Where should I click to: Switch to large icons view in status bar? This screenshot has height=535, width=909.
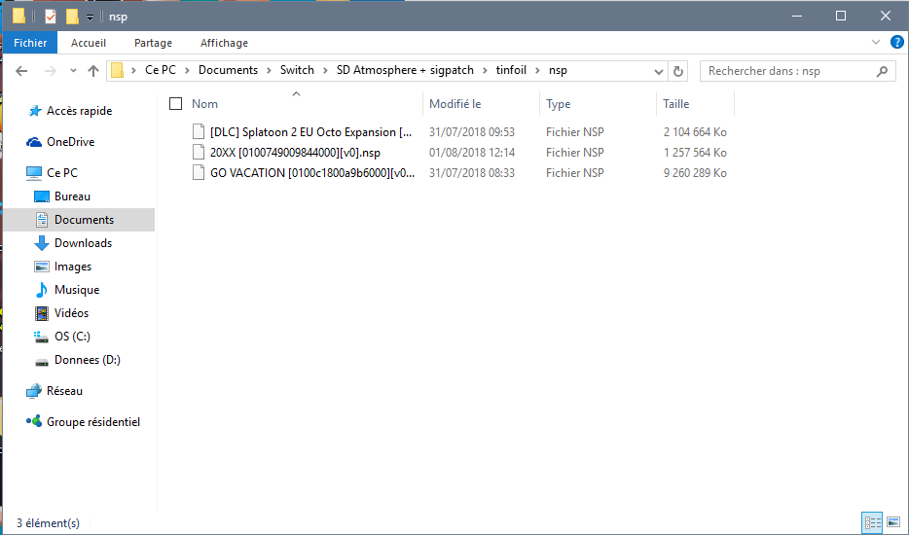[892, 522]
